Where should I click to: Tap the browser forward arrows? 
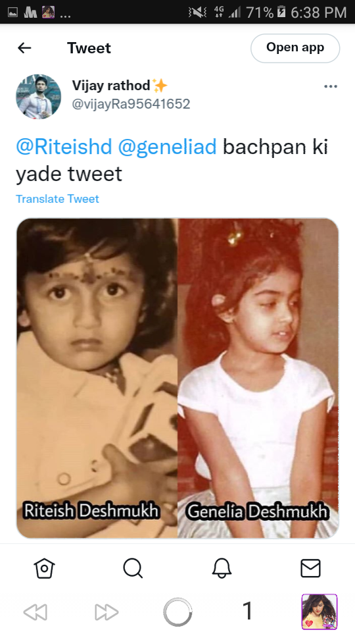click(106, 612)
